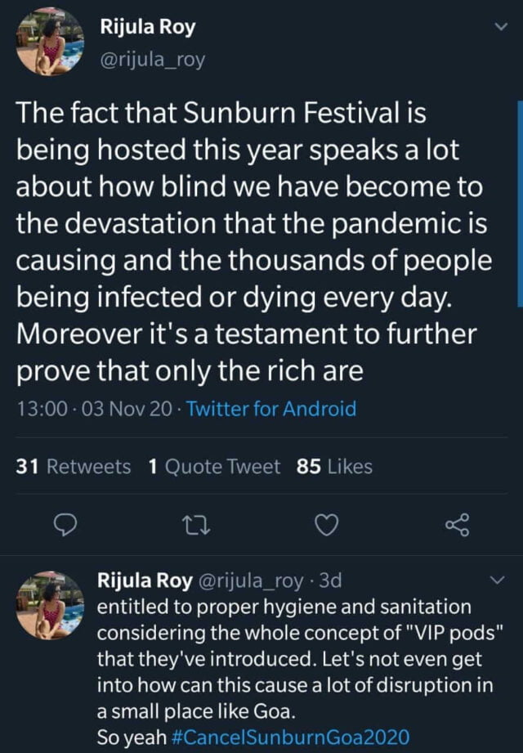Click the Rijula Roy name on the reply tweet

pyautogui.click(x=145, y=581)
